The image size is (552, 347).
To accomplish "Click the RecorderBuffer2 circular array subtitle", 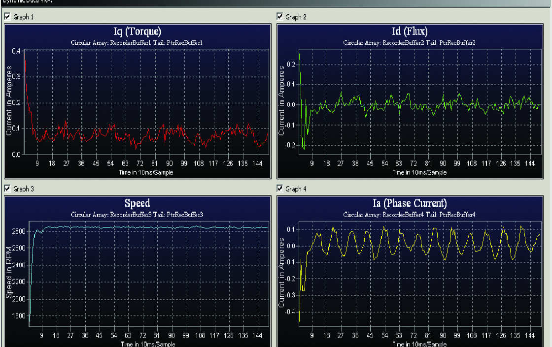I will [x=410, y=43].
